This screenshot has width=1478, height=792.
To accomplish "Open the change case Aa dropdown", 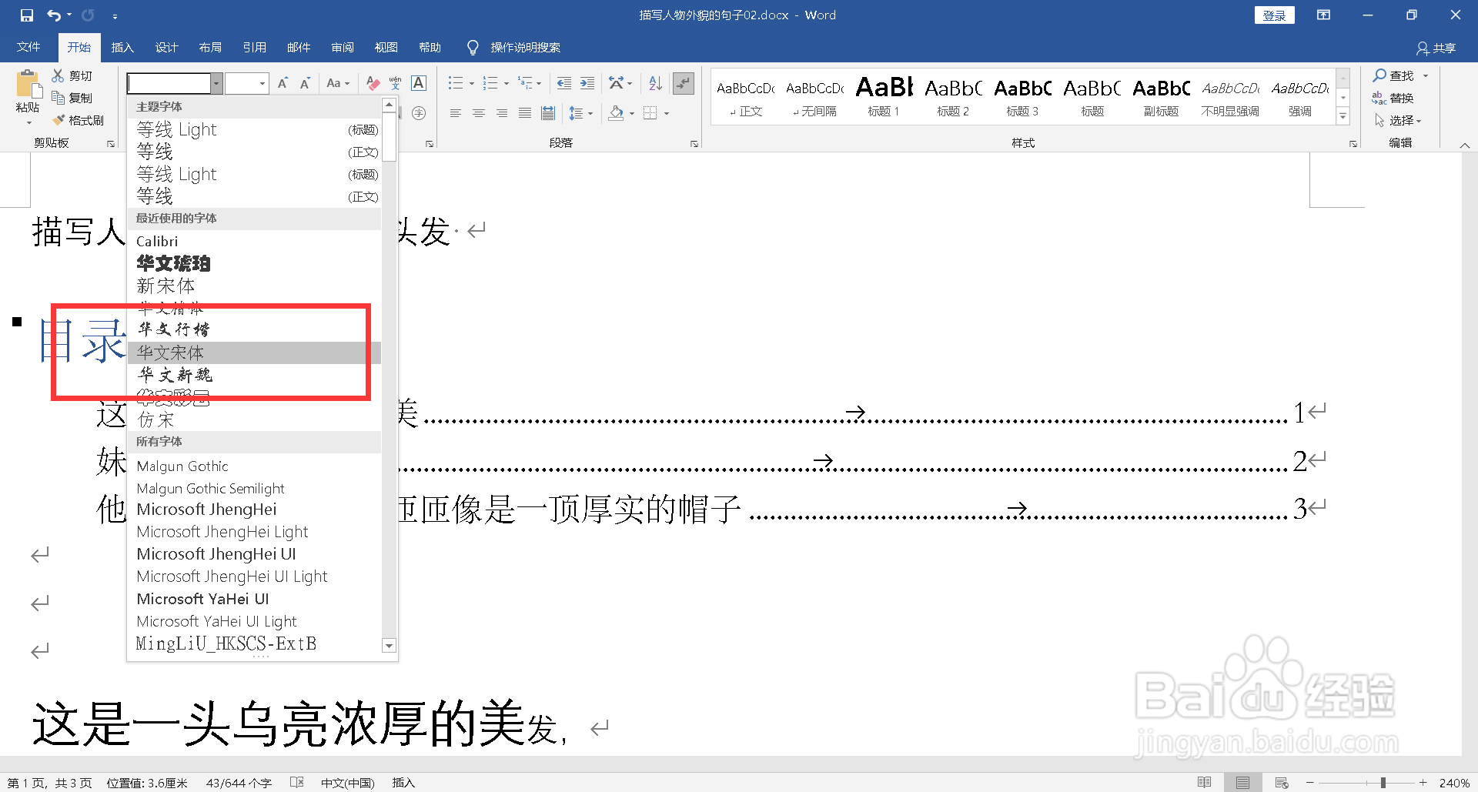I will click(338, 83).
